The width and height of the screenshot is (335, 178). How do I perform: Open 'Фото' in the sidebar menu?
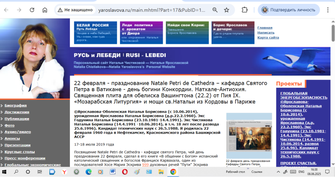coord(10,125)
